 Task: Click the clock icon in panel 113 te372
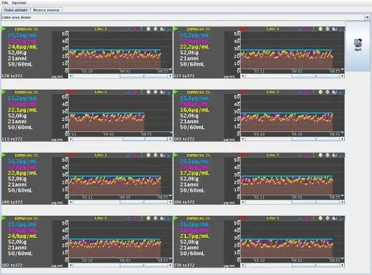[x=149, y=92]
